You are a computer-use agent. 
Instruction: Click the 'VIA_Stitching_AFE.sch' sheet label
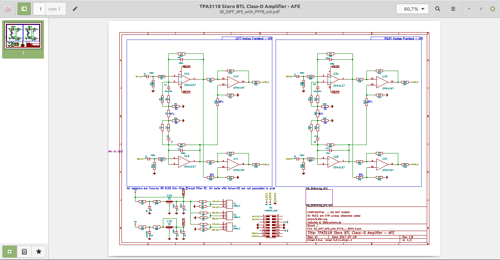pos(319,205)
